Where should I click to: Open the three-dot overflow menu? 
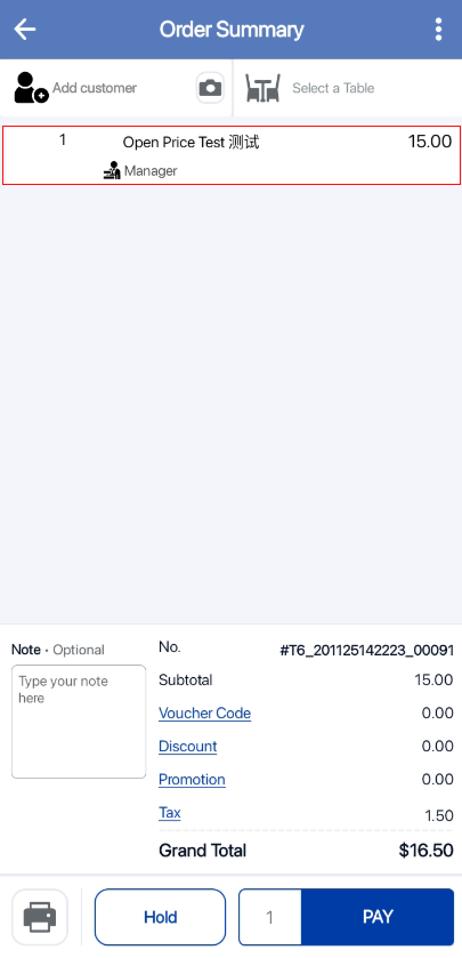(x=438, y=29)
